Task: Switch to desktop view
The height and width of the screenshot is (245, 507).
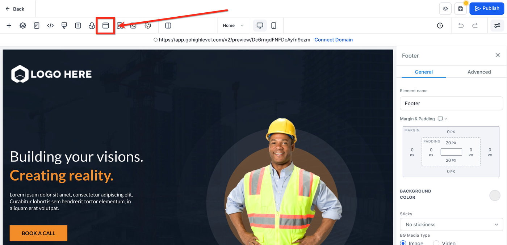Action: point(260,26)
